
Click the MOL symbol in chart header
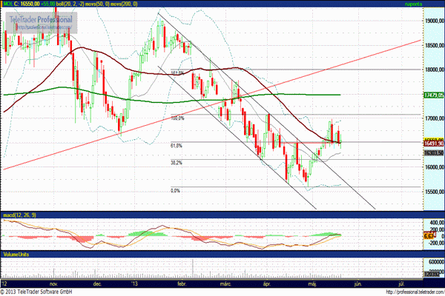(7, 4)
